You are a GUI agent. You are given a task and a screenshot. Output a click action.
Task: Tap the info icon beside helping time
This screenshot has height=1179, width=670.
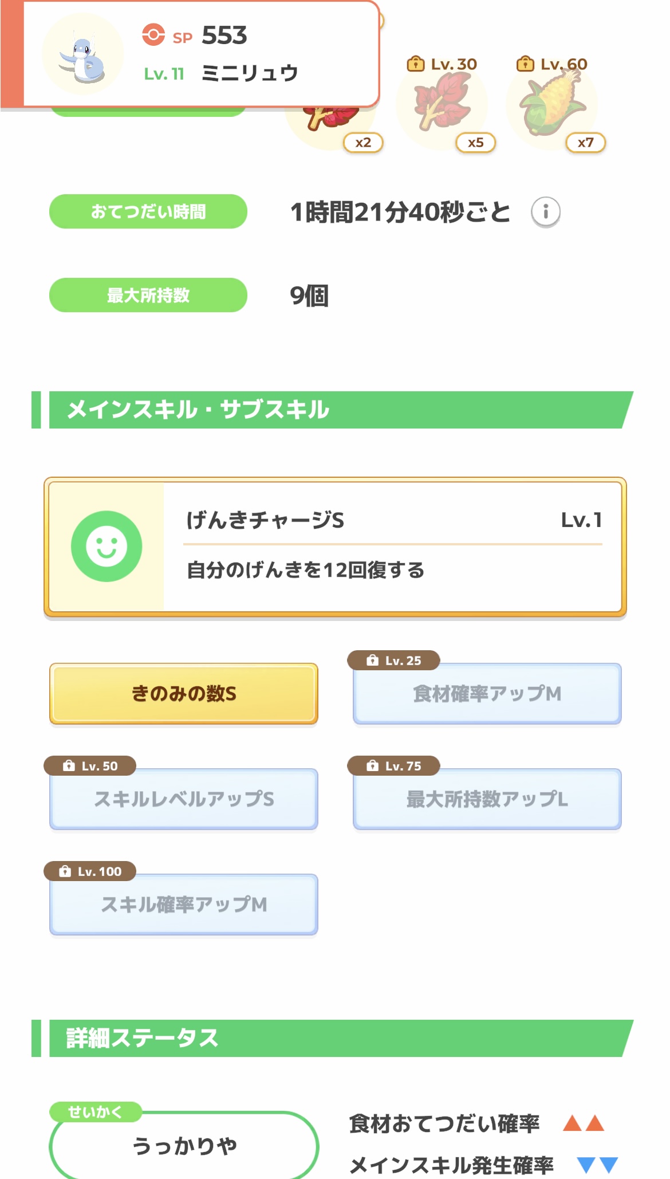click(545, 212)
